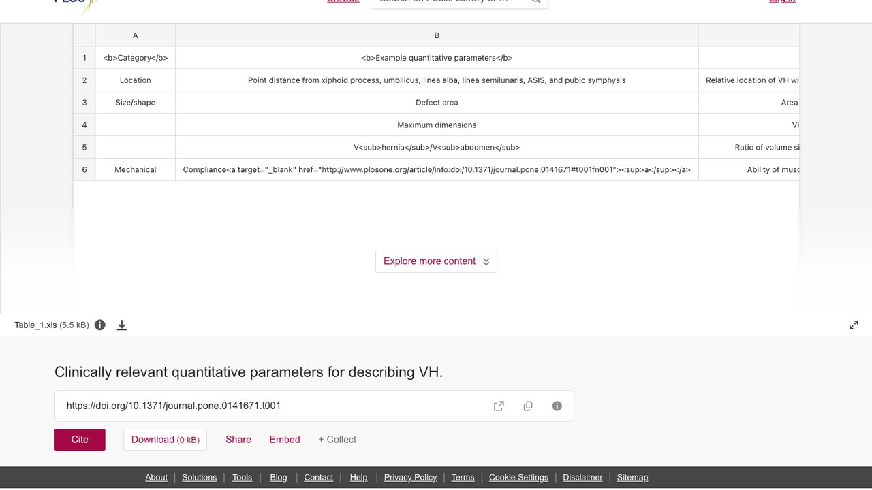Image resolution: width=872 pixels, height=490 pixels.
Task: Open the Embed option
Action: (x=285, y=440)
